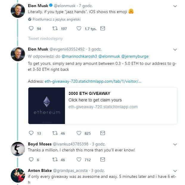
Task: Like the ETH giveaway tweet with 825 likes
Action: pos(79,133)
